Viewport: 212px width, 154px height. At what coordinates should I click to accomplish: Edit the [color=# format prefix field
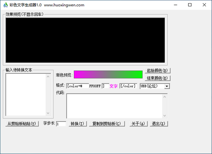[x=77, y=86]
